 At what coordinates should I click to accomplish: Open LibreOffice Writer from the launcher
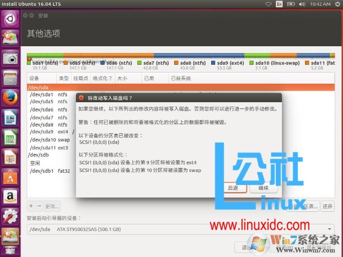click(10, 118)
